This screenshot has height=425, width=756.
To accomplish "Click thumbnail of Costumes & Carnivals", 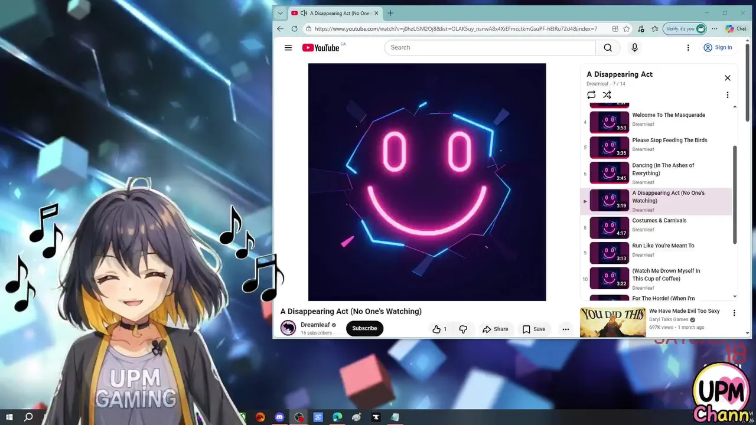I will [x=610, y=228].
